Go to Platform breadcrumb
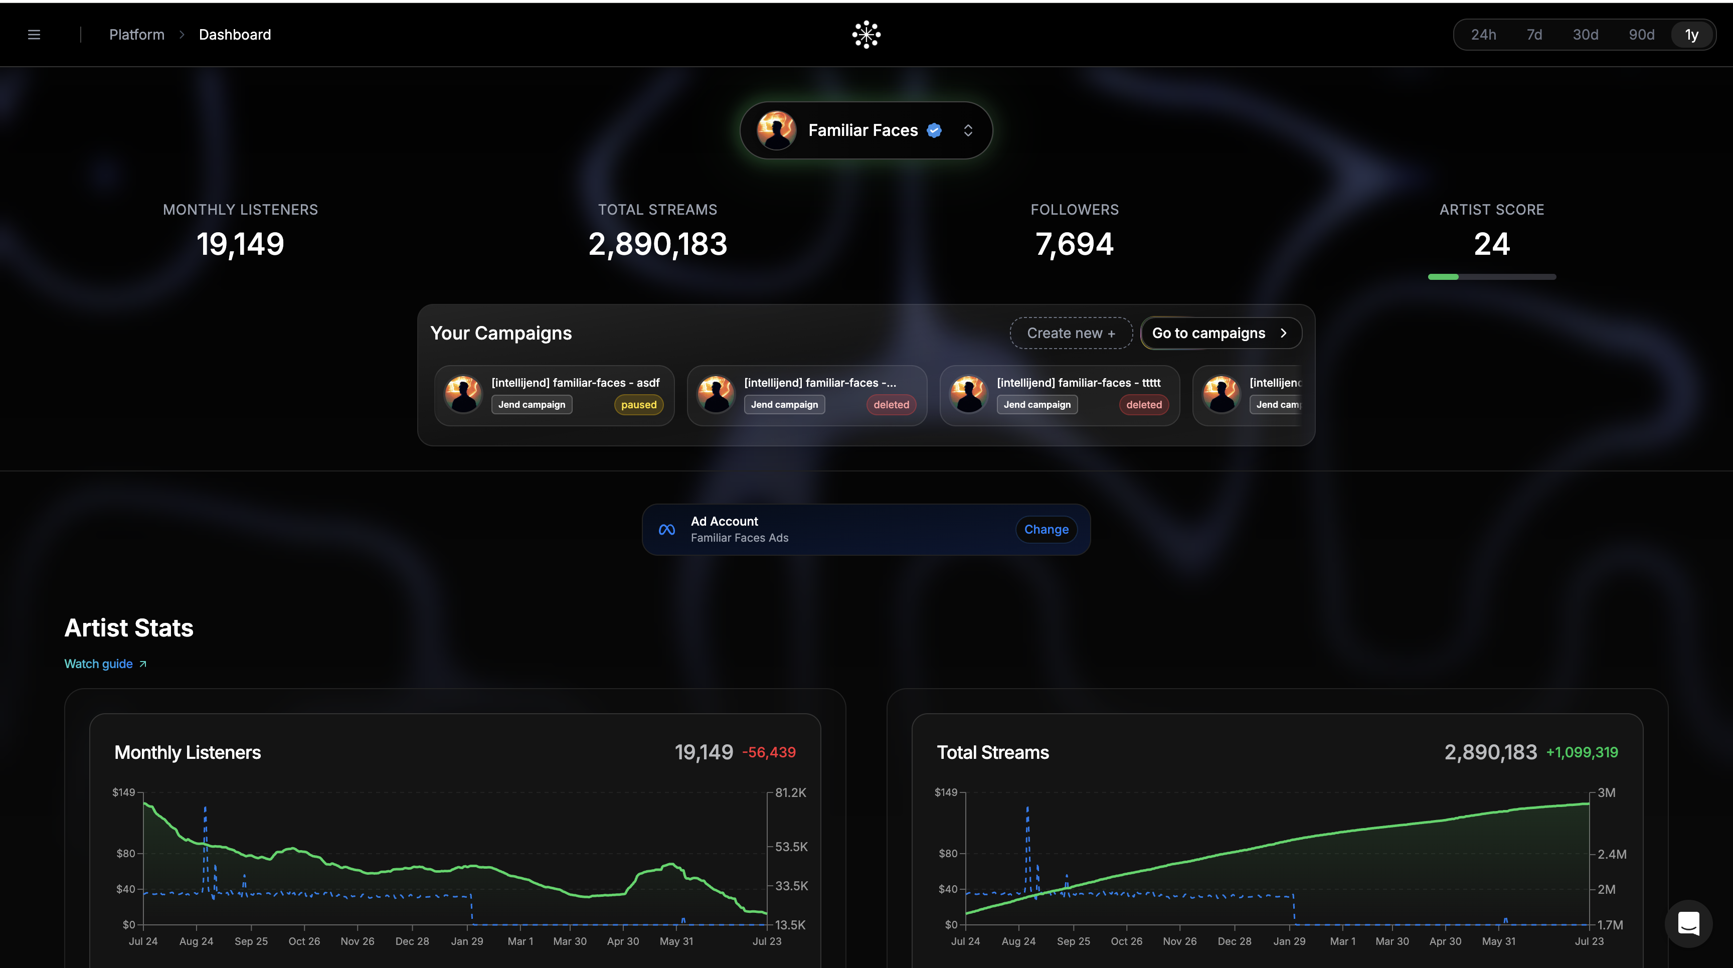The width and height of the screenshot is (1733, 968). (x=136, y=34)
